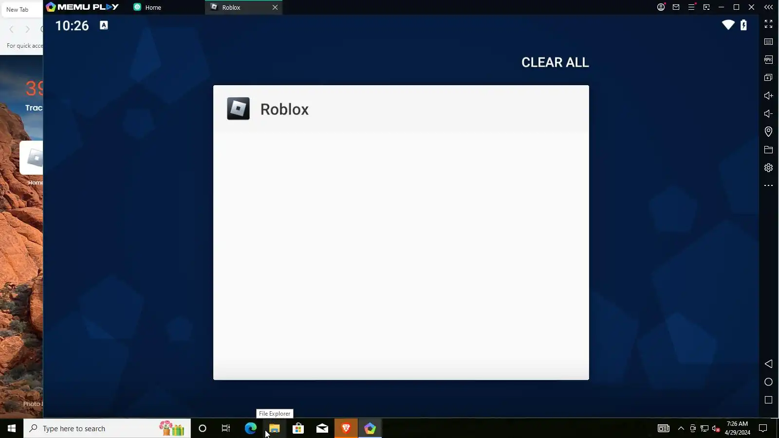This screenshot has width=779, height=438.
Task: Click the taskbar search box
Action: point(107,428)
